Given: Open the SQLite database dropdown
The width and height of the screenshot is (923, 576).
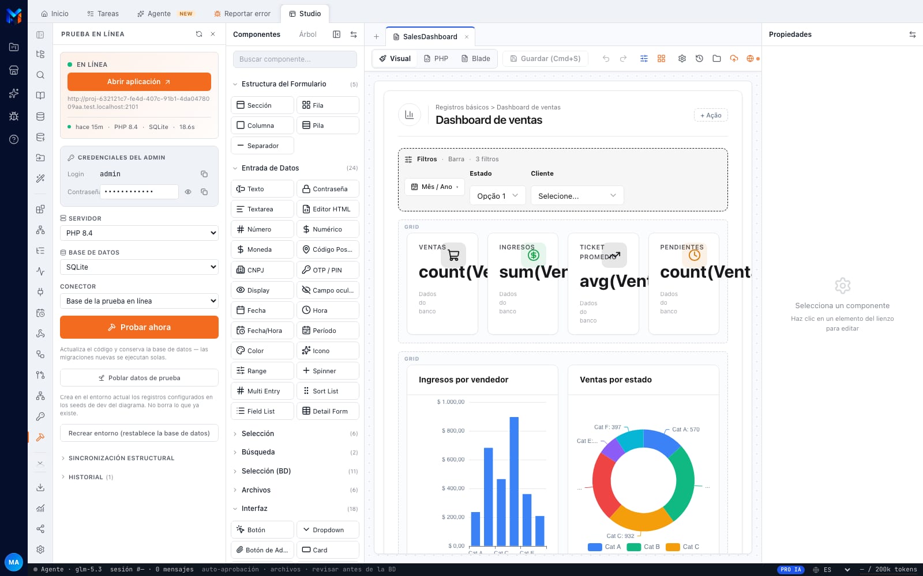Looking at the screenshot, I should click(139, 267).
